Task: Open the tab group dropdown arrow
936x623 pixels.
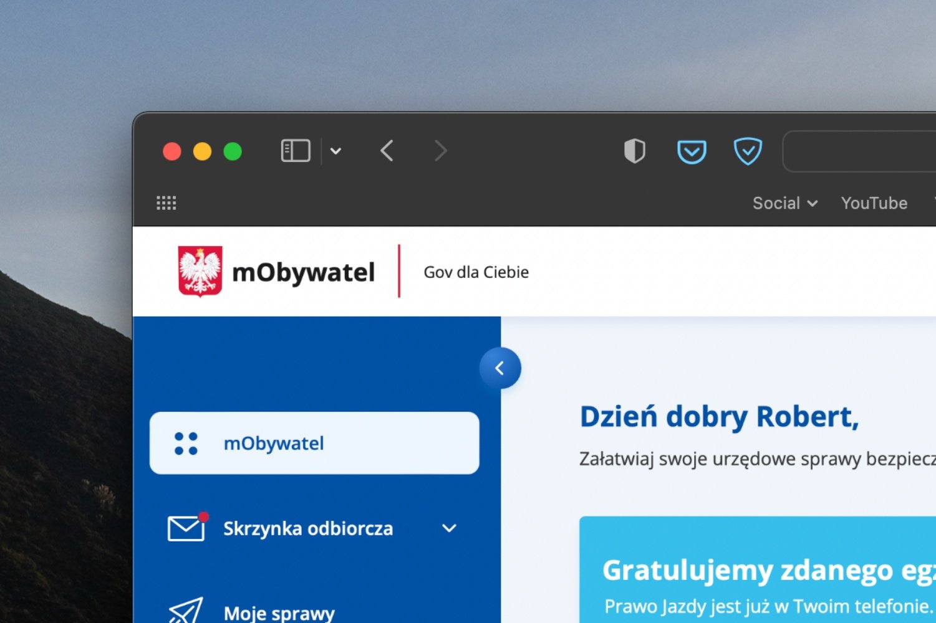Action: pos(335,151)
